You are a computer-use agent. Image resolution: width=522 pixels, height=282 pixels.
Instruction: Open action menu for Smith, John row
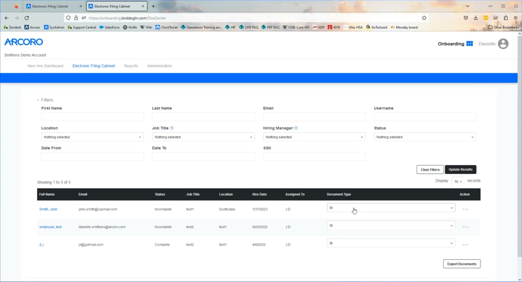465,209
